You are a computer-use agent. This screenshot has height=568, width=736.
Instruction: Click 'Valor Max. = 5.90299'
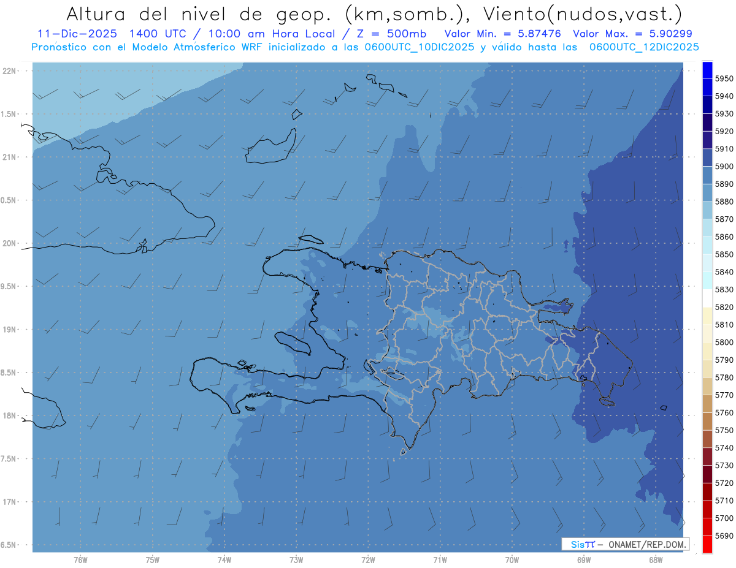[632, 34]
